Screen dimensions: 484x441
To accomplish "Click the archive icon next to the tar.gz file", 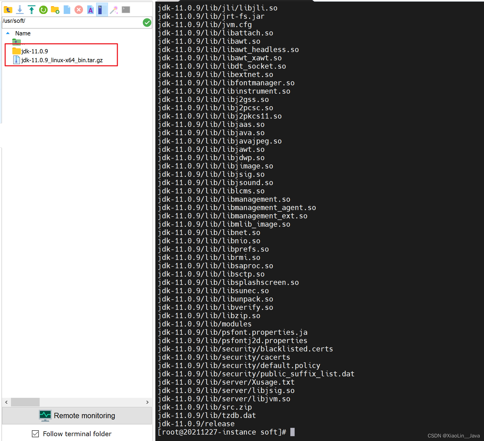I will (x=17, y=60).
